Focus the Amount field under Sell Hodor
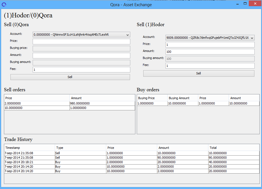This screenshot has height=189, width=262. click(210, 52)
